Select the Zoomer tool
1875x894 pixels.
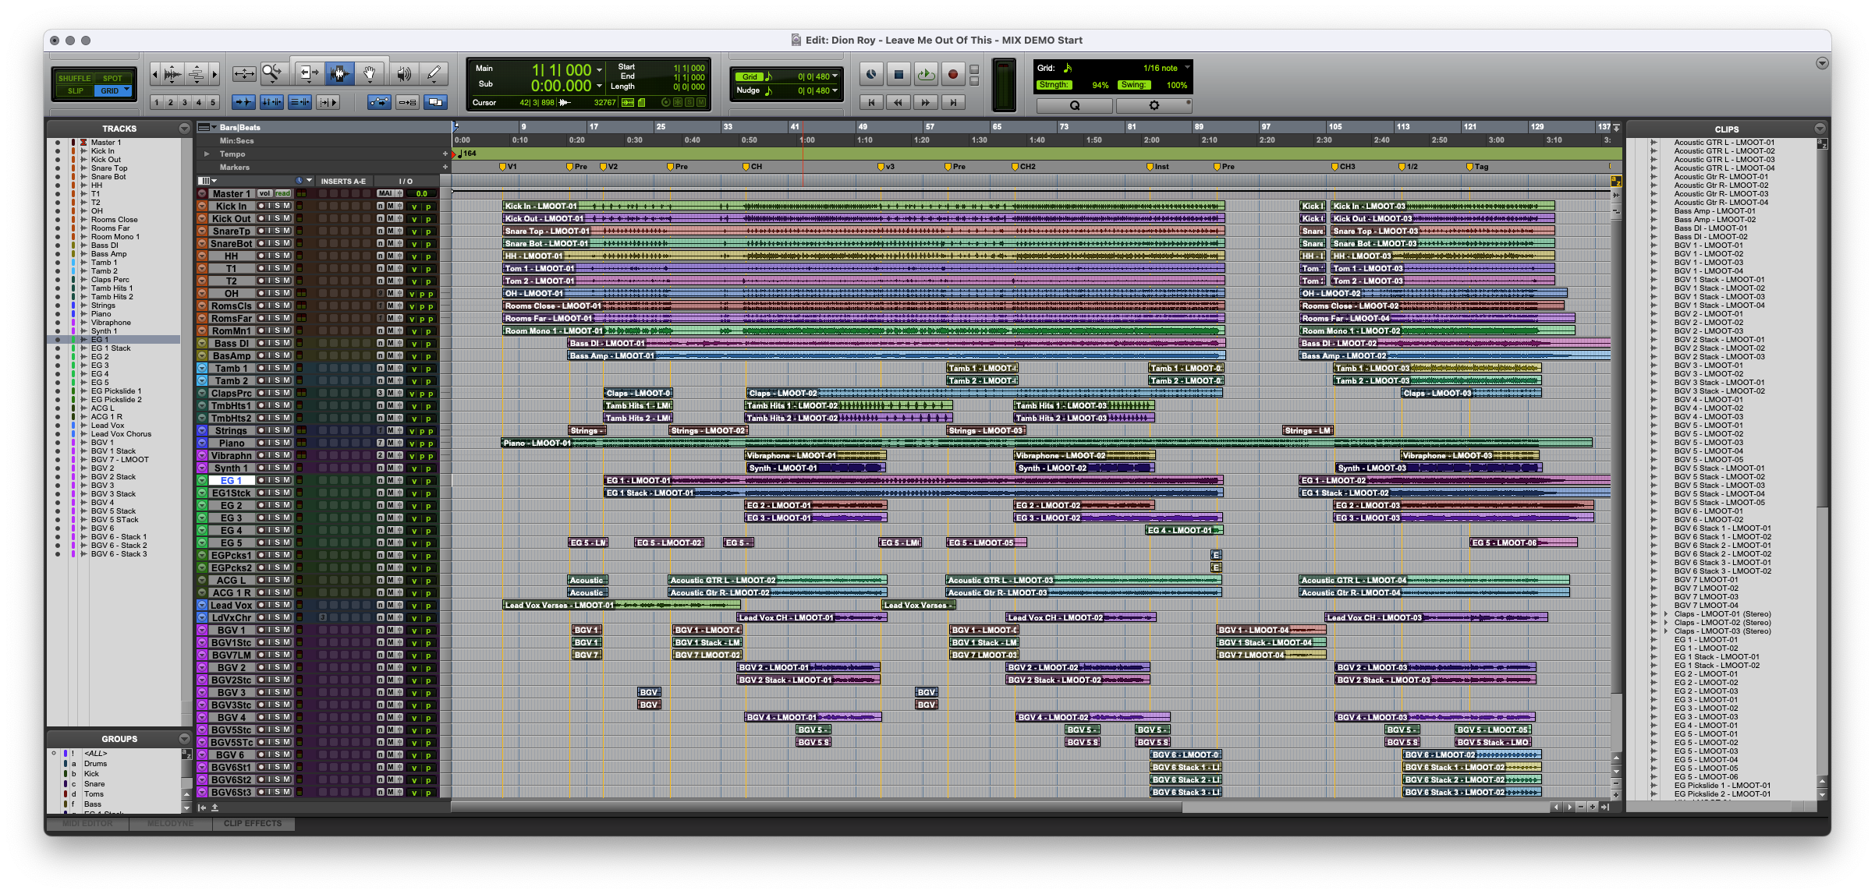click(272, 73)
